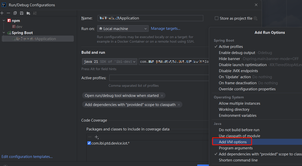Add a coverage package with plus icon
The width and height of the screenshot is (302, 166).
96,137
